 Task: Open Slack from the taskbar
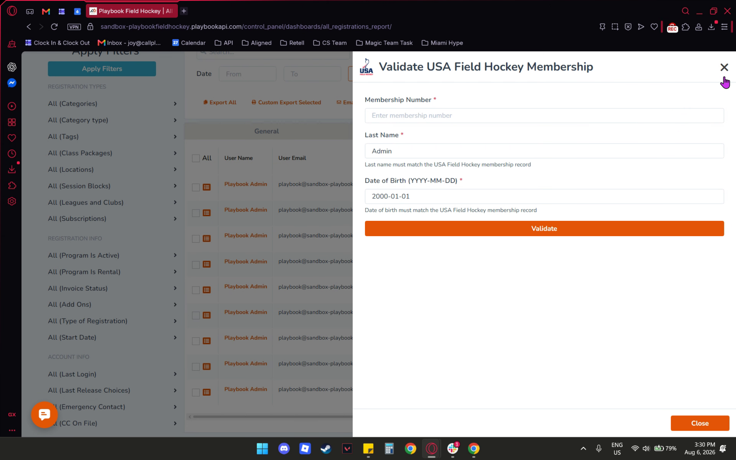pos(453,448)
